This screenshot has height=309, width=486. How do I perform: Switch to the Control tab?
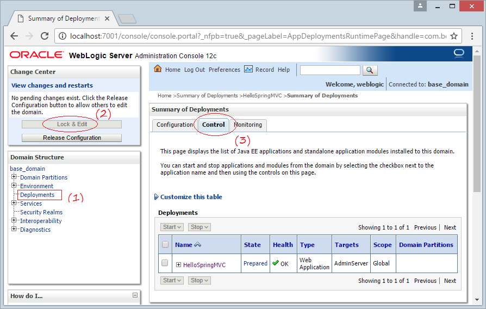(x=213, y=125)
